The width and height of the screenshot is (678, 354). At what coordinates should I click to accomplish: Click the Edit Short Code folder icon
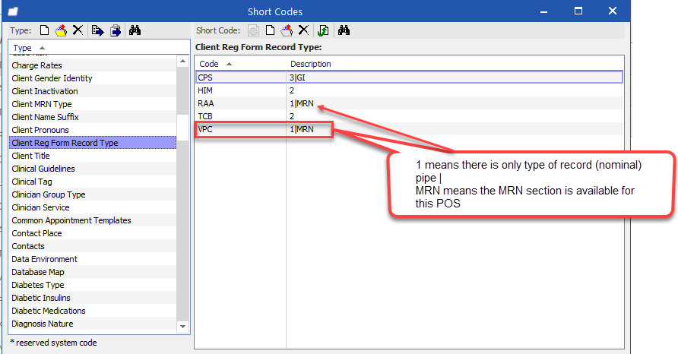(x=287, y=30)
